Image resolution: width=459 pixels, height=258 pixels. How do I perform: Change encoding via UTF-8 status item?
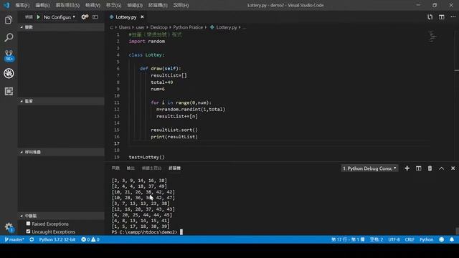394,239
